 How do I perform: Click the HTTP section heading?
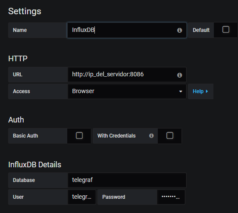click(x=18, y=59)
